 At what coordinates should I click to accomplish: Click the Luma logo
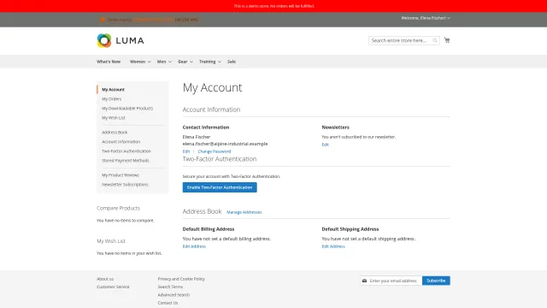121,40
